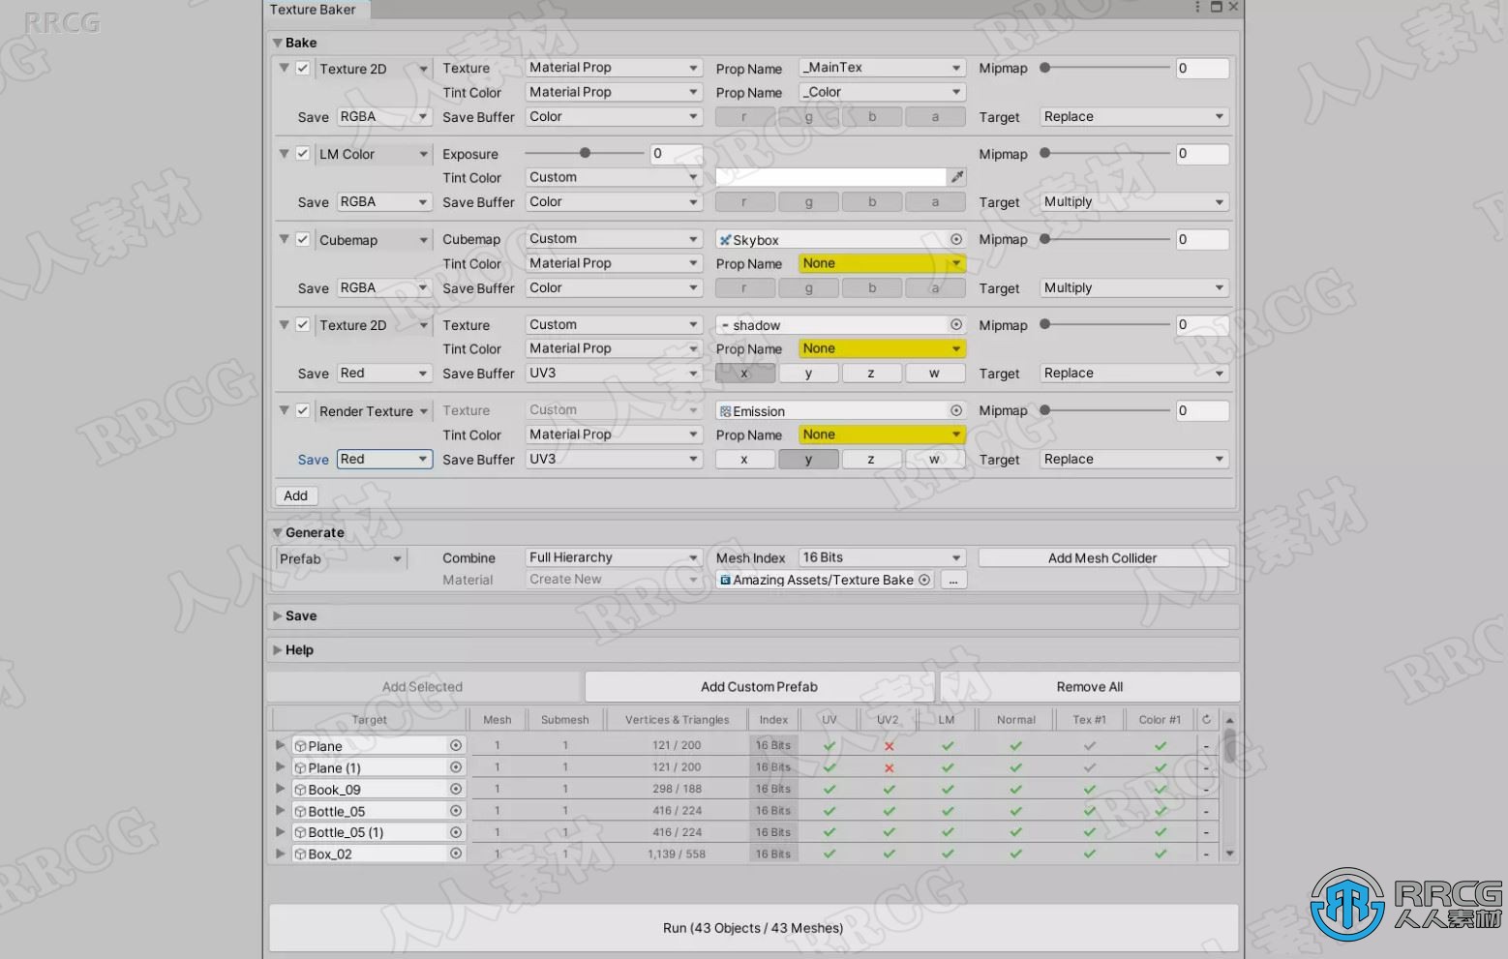Open LM Color Target Multiply dropdown
The height and width of the screenshot is (959, 1508).
1134,201
